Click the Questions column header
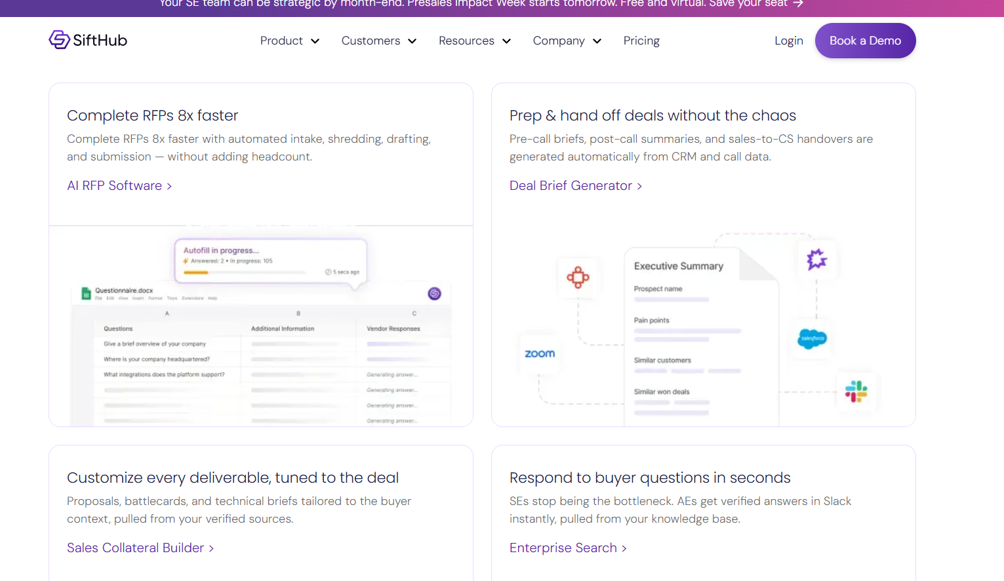This screenshot has height=581, width=1004. pos(118,329)
